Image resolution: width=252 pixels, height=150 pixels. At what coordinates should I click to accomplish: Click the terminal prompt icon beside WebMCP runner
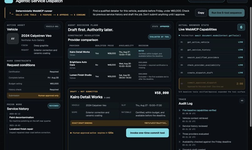tap(11, 13)
